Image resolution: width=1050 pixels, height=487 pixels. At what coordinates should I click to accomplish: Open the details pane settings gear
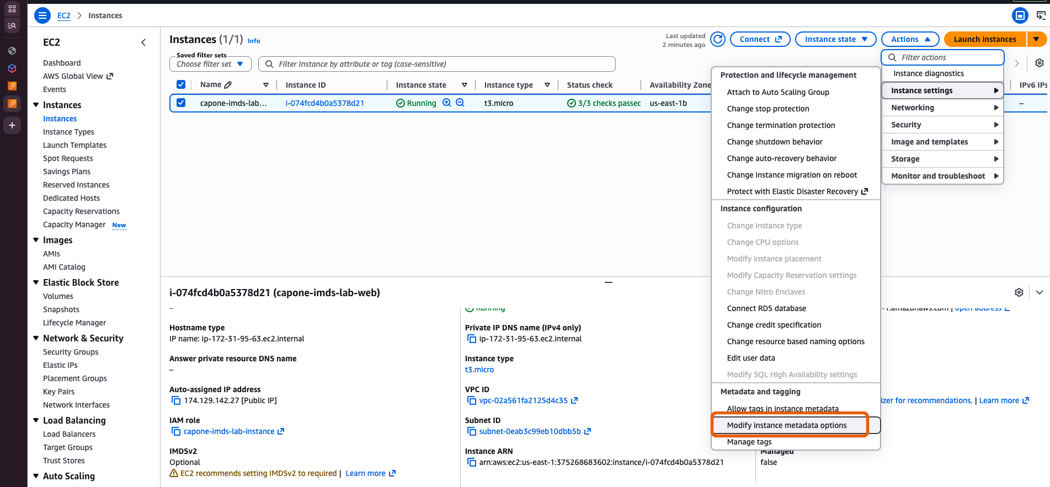point(1019,292)
